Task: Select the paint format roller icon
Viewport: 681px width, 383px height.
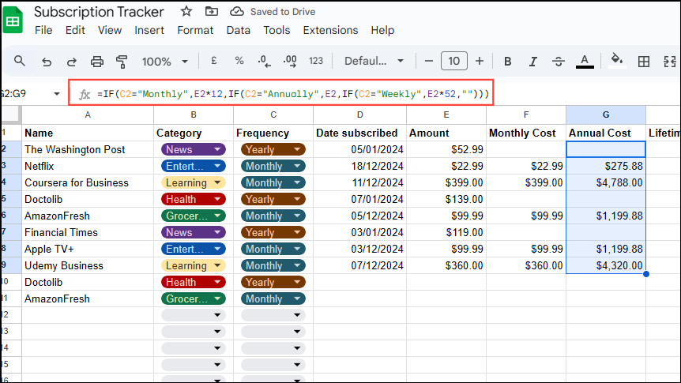Action: [122, 62]
